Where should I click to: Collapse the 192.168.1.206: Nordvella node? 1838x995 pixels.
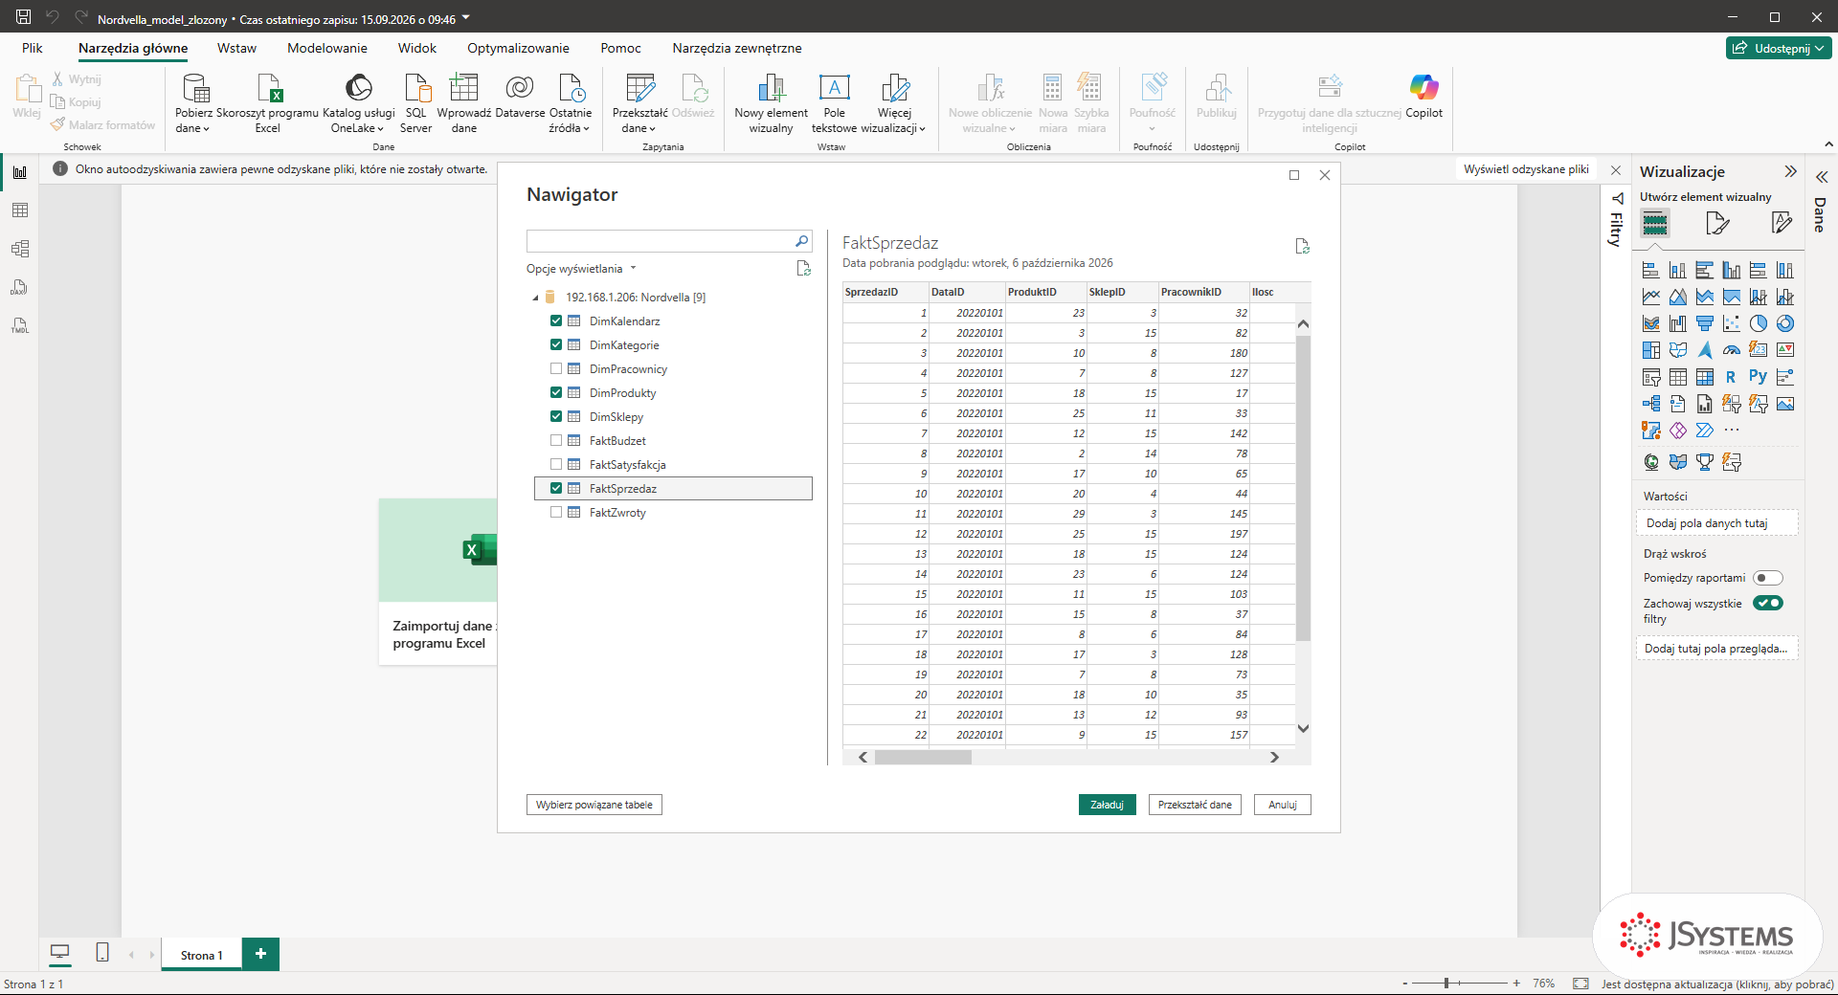pyautogui.click(x=535, y=298)
